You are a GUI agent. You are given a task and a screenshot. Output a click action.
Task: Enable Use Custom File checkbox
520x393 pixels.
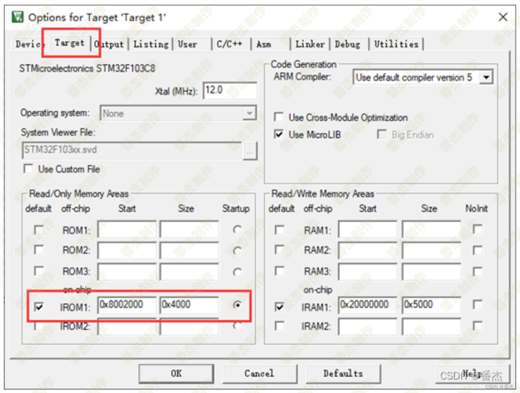coord(28,169)
